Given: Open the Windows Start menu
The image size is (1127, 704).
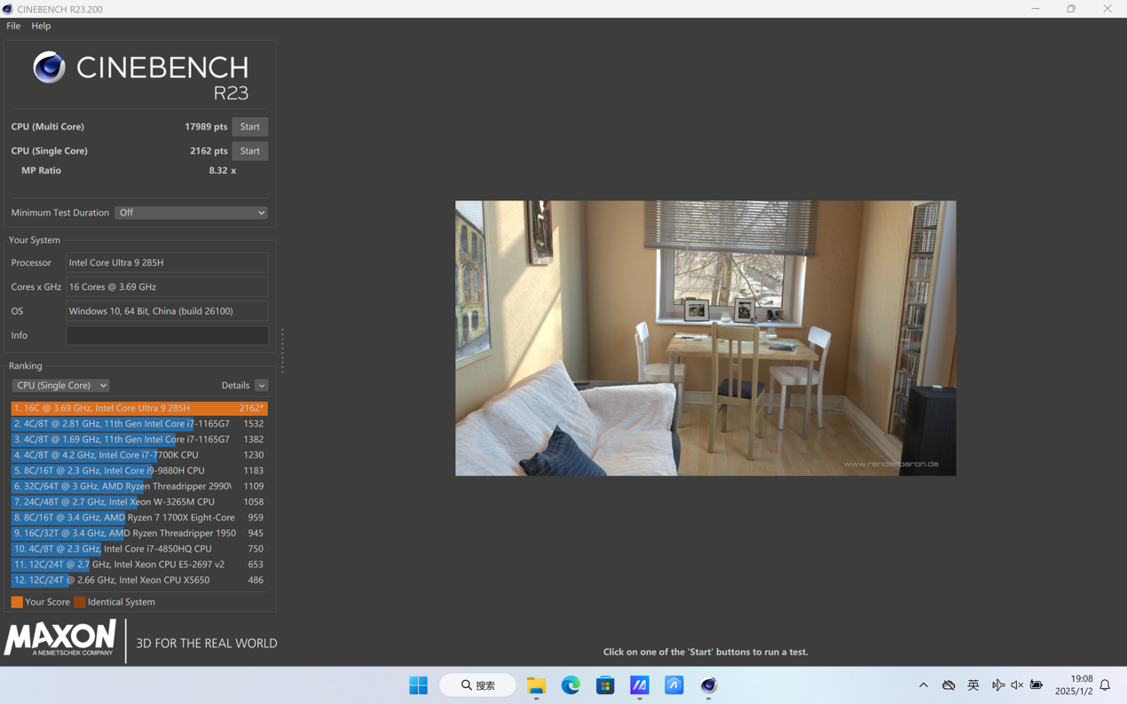Looking at the screenshot, I should coord(418,685).
